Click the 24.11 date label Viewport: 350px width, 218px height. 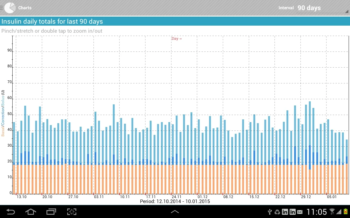[177, 197]
